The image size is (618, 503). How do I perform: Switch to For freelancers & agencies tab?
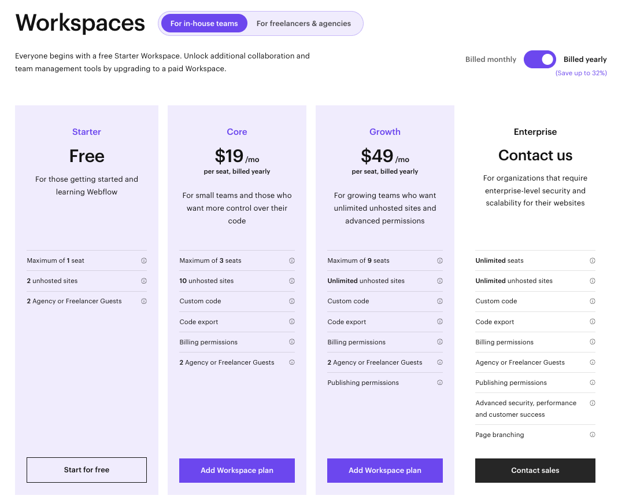(304, 24)
